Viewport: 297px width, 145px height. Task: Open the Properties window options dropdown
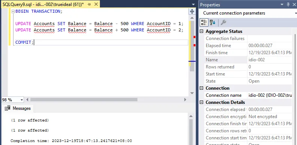pos(282,4)
